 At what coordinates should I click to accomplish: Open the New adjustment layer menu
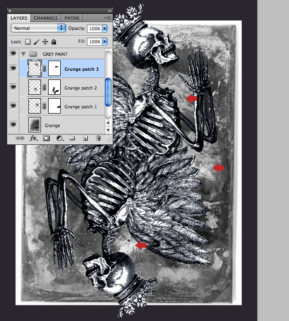click(x=60, y=139)
